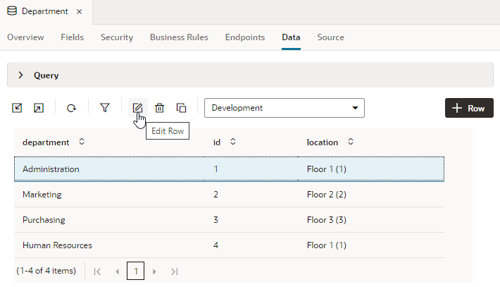Screen dimensions: 500x287
Task: Go to the last page arrow
Action: click(174, 271)
